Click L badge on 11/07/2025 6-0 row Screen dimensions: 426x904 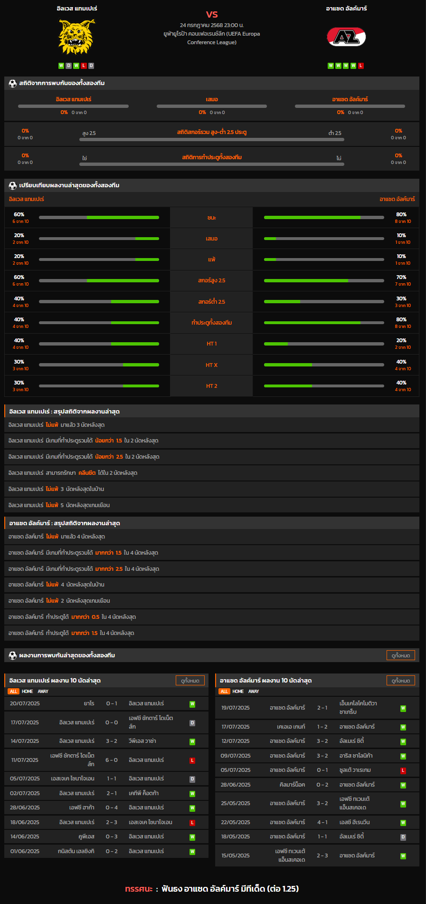(x=192, y=760)
